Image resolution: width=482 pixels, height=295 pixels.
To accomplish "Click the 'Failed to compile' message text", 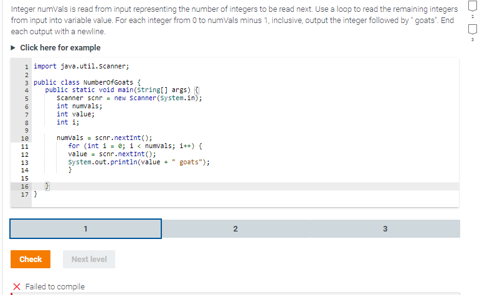I will click(x=55, y=287).
